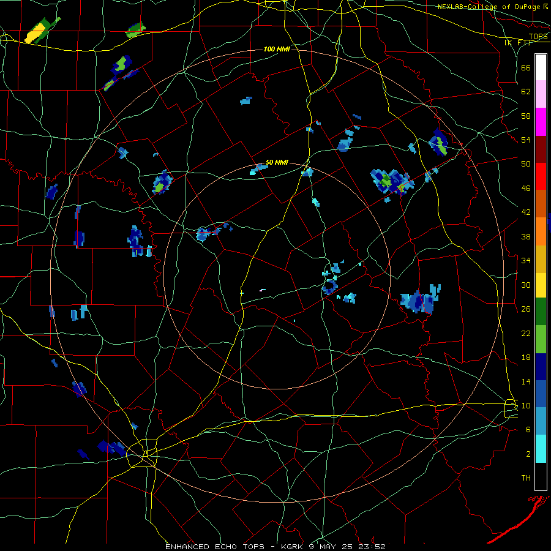Click the burnt orange swatch near 42

pos(541,204)
